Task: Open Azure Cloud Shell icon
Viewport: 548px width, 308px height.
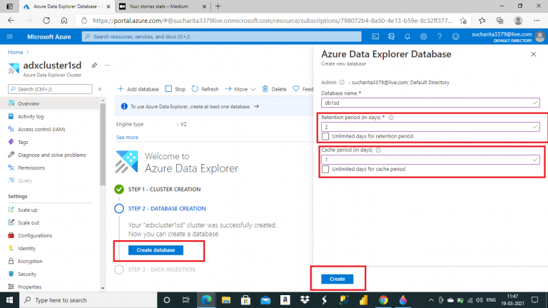Action: [375, 36]
